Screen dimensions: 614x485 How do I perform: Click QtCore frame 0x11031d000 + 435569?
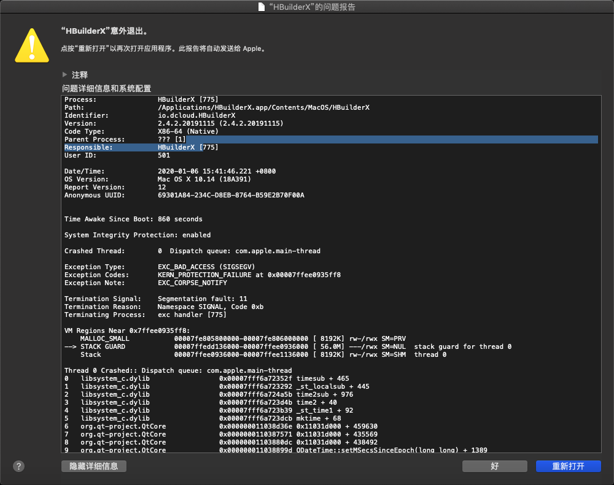pos(337,435)
